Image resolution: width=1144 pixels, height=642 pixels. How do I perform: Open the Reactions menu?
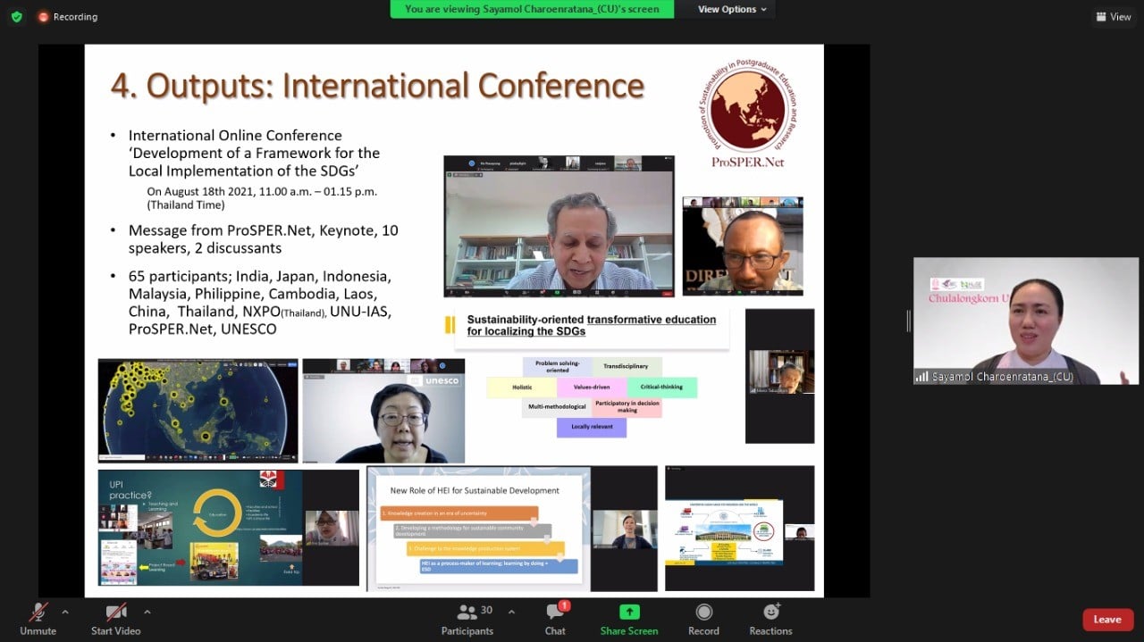770,619
